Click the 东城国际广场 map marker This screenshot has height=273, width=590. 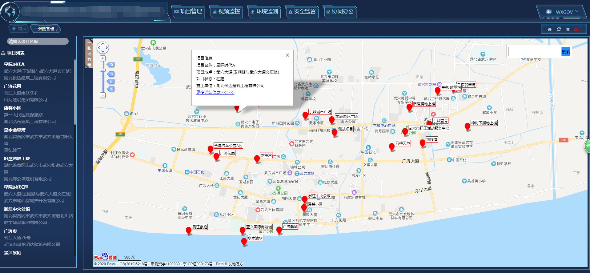(x=332, y=120)
